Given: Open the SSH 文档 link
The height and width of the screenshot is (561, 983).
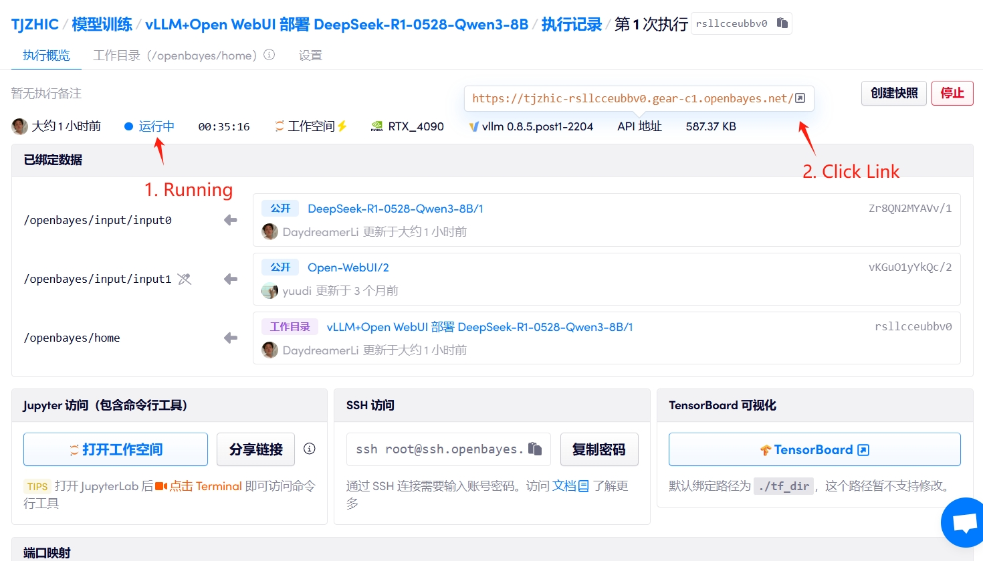Looking at the screenshot, I should coord(564,486).
